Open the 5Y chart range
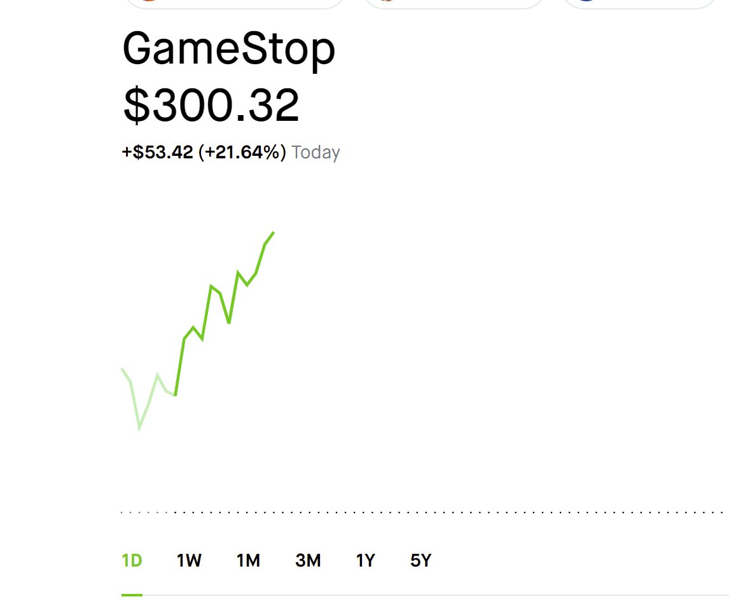729x606 pixels. point(420,560)
